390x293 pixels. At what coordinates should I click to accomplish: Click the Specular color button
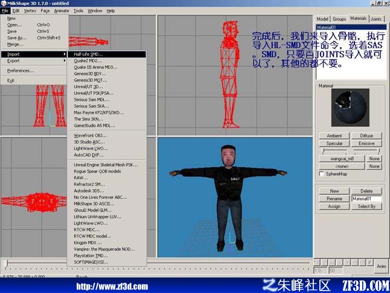[x=334, y=143]
